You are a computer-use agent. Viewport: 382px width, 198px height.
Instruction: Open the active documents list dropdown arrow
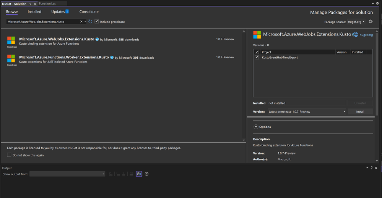click(373, 4)
